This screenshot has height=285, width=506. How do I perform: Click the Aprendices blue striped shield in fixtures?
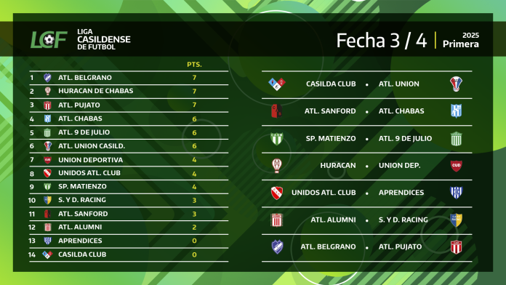(x=456, y=193)
